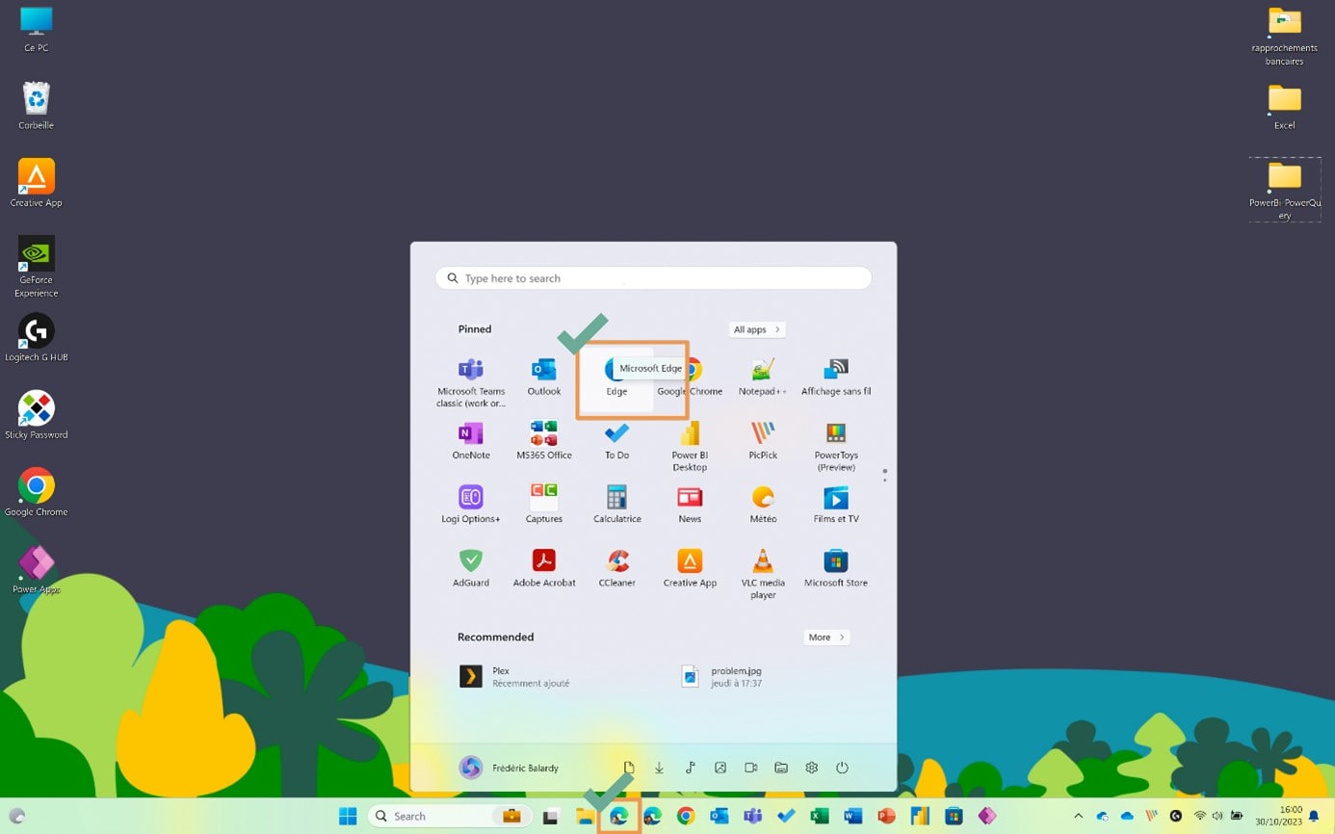Image resolution: width=1335 pixels, height=834 pixels.
Task: Open PicPick pinned app
Action: tap(763, 440)
